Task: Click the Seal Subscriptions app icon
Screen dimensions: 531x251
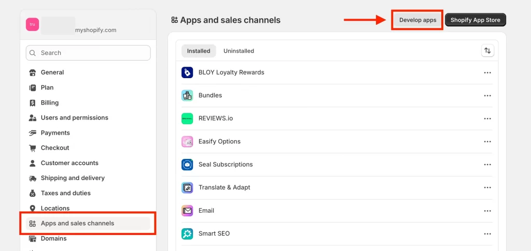Action: pos(187,165)
